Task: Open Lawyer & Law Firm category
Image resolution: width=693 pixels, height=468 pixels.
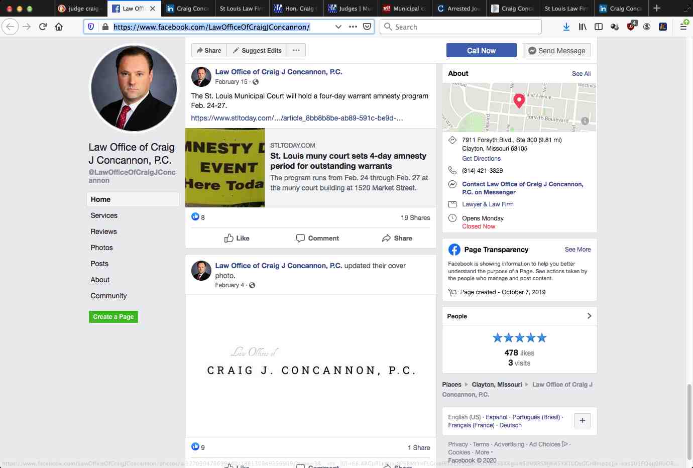Action: [488, 204]
